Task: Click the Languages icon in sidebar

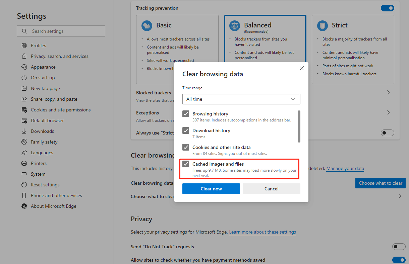Action: click(24, 153)
